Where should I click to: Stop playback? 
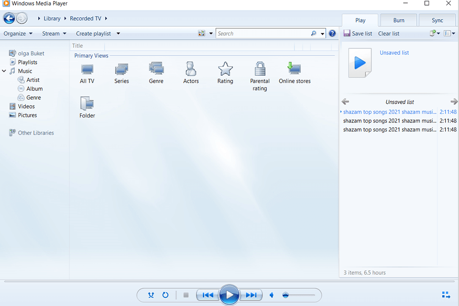tap(186, 295)
